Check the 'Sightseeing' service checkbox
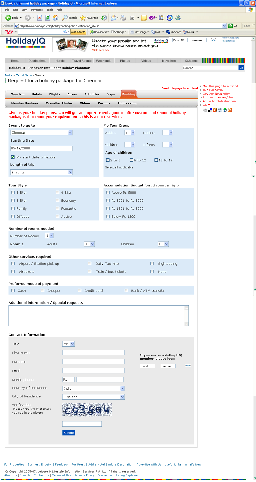256x482 pixels. [x=152, y=264]
